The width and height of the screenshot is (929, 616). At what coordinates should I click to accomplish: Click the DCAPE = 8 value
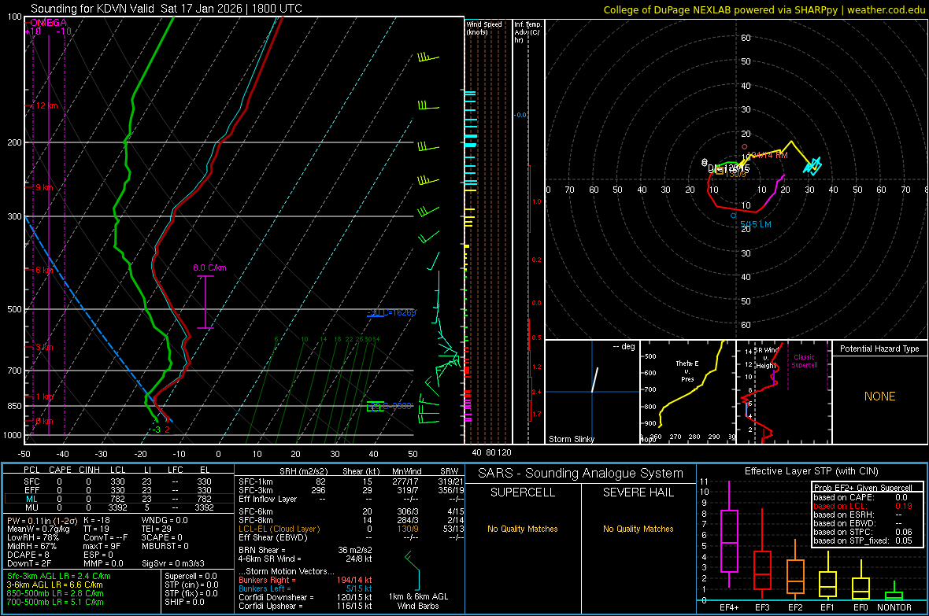click(28, 555)
